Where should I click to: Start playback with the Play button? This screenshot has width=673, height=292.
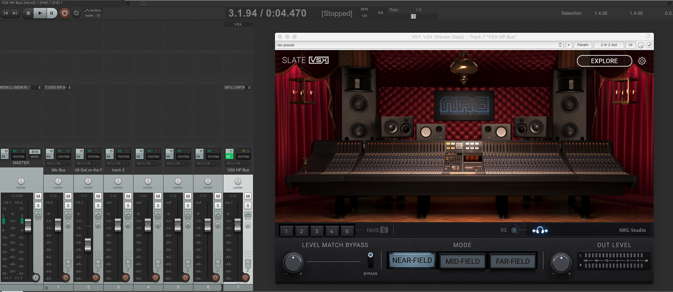[40, 13]
